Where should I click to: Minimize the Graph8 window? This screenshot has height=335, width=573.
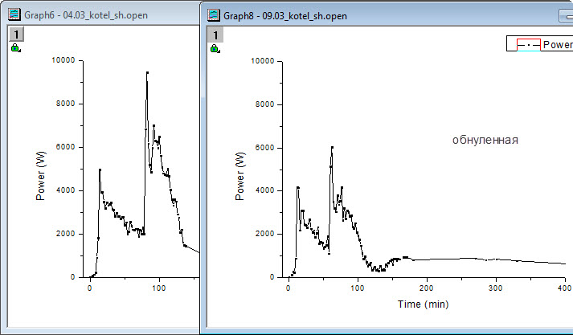(x=563, y=14)
